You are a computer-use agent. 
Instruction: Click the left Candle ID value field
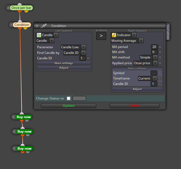tap(83, 58)
